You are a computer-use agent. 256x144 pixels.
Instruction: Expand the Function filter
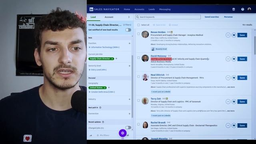pos(129,44)
